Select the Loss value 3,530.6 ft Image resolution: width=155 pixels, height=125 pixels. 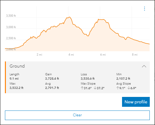[x=88, y=79]
